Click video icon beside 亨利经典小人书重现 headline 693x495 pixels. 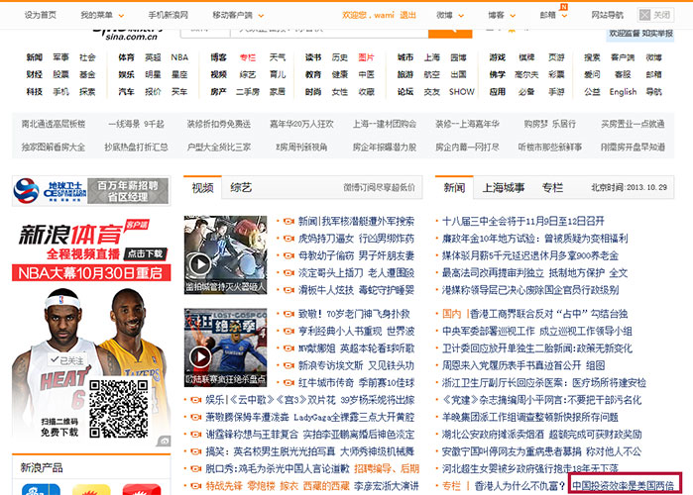point(289,332)
